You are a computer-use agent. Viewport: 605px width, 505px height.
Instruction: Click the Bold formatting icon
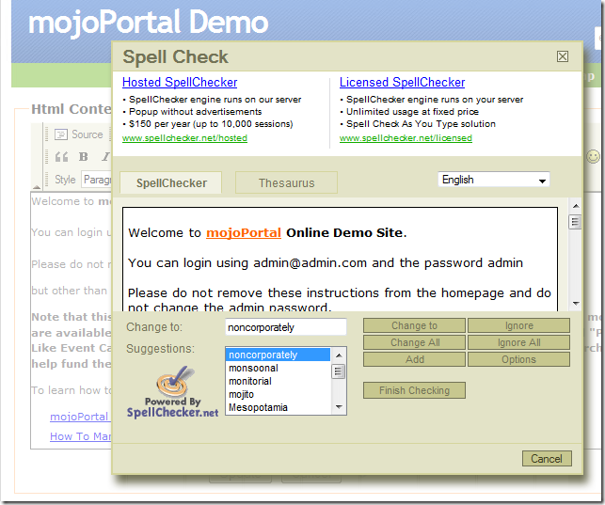pos(83,157)
